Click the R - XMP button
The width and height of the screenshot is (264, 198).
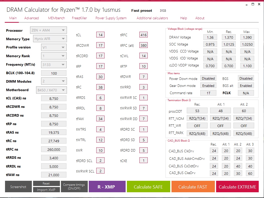click(107, 187)
